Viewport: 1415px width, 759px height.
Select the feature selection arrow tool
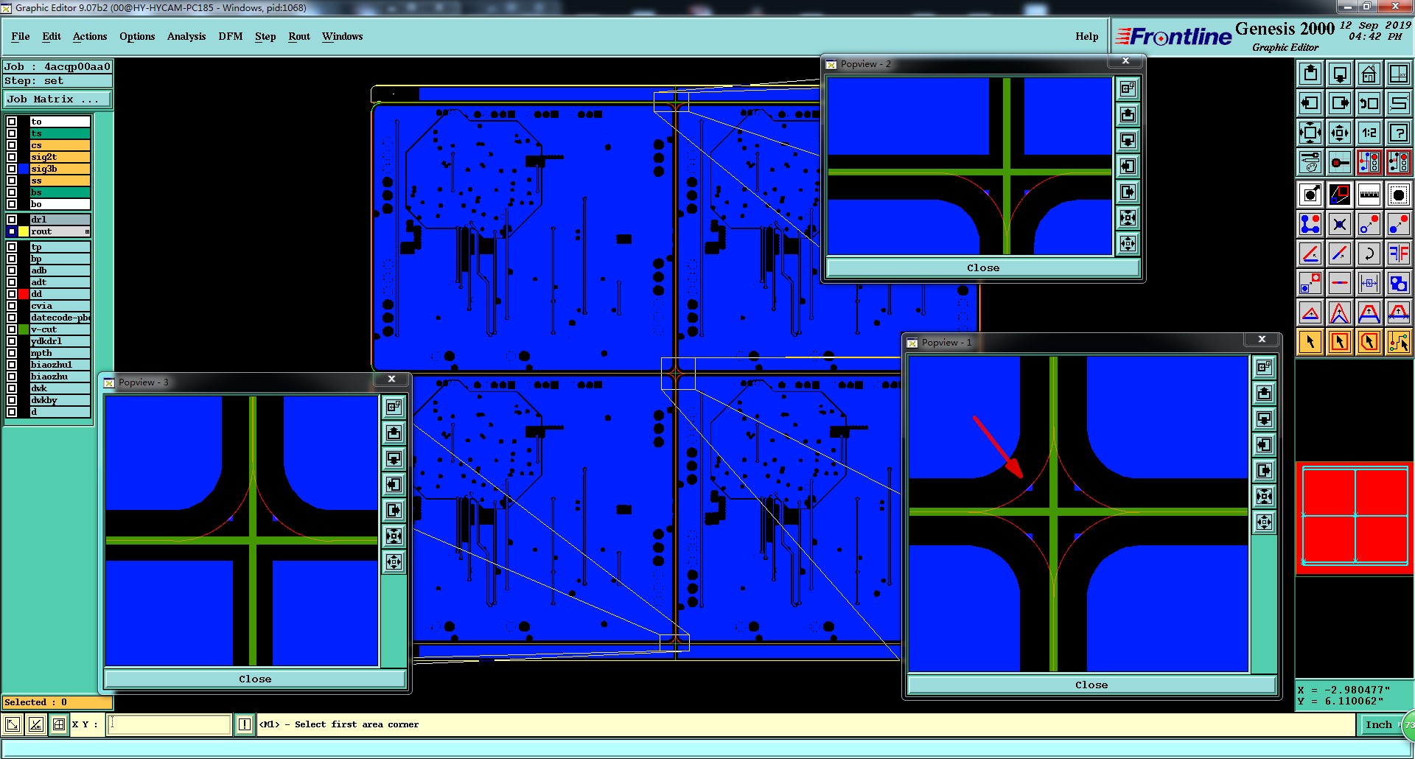(x=1310, y=342)
